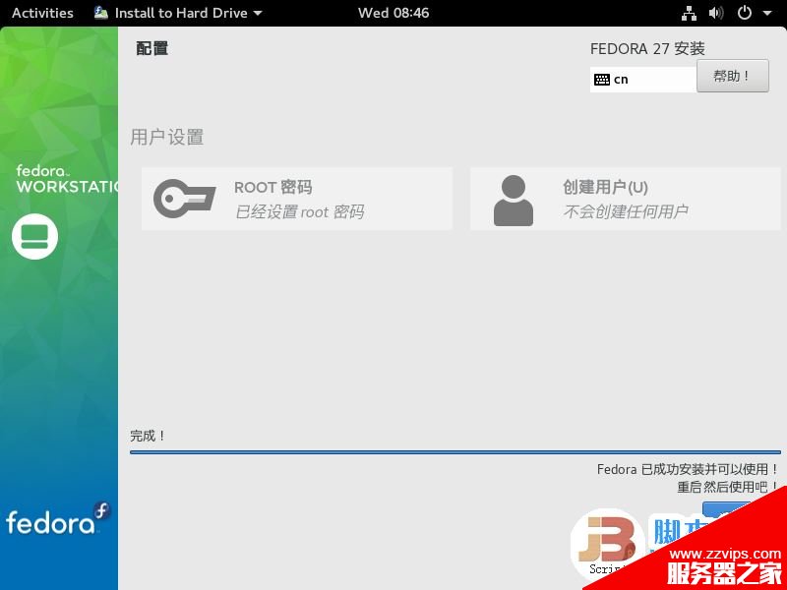Open the Activities overview
Viewport: 787px width, 590px height.
point(42,13)
